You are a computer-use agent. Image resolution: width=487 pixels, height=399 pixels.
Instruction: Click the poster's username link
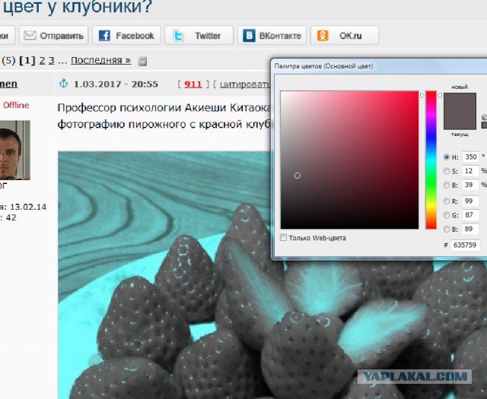(8, 84)
